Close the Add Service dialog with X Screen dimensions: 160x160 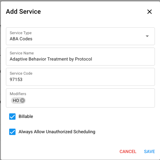150,12
